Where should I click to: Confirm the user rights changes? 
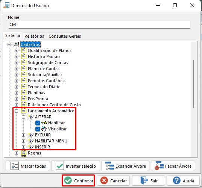(x=78, y=180)
